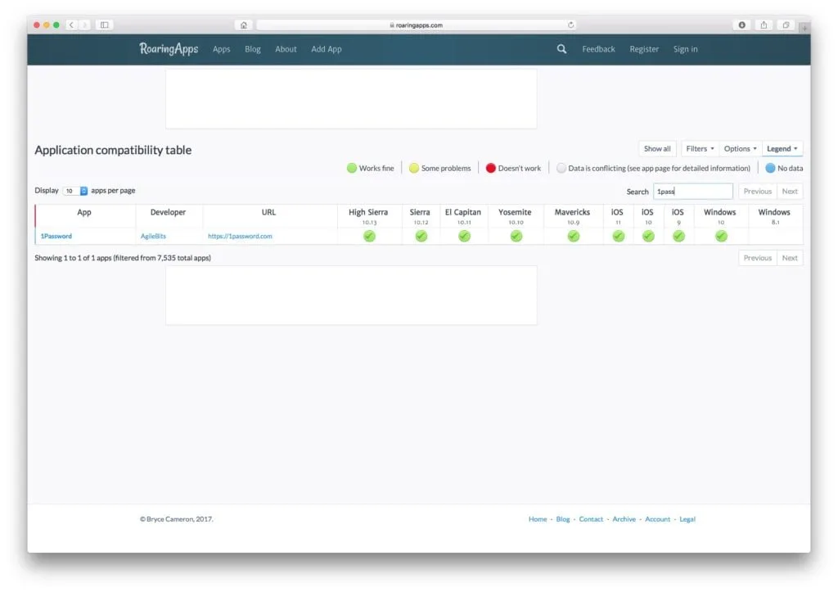Click the red Doesn't work legend dot
The width and height of the screenshot is (838, 592).
pyautogui.click(x=491, y=168)
